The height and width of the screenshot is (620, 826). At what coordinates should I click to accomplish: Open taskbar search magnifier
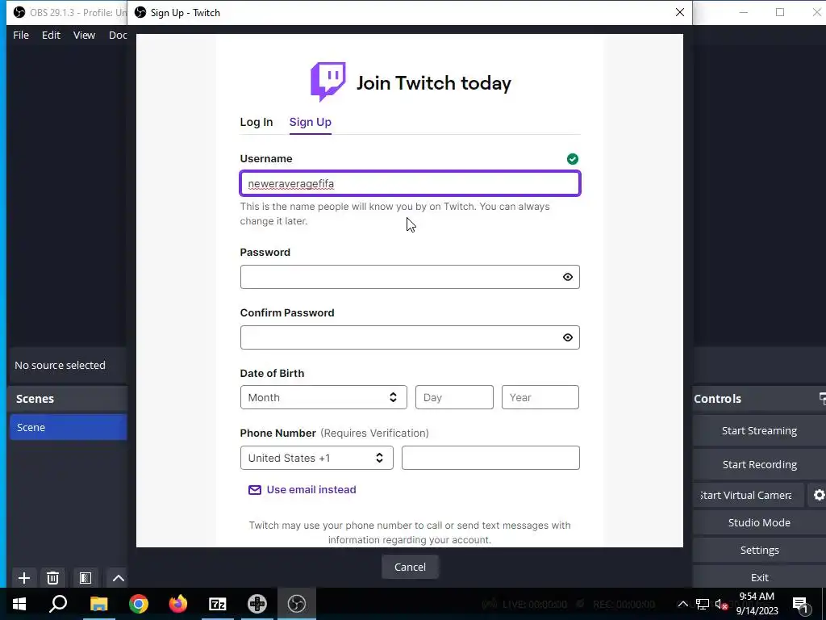(58, 604)
